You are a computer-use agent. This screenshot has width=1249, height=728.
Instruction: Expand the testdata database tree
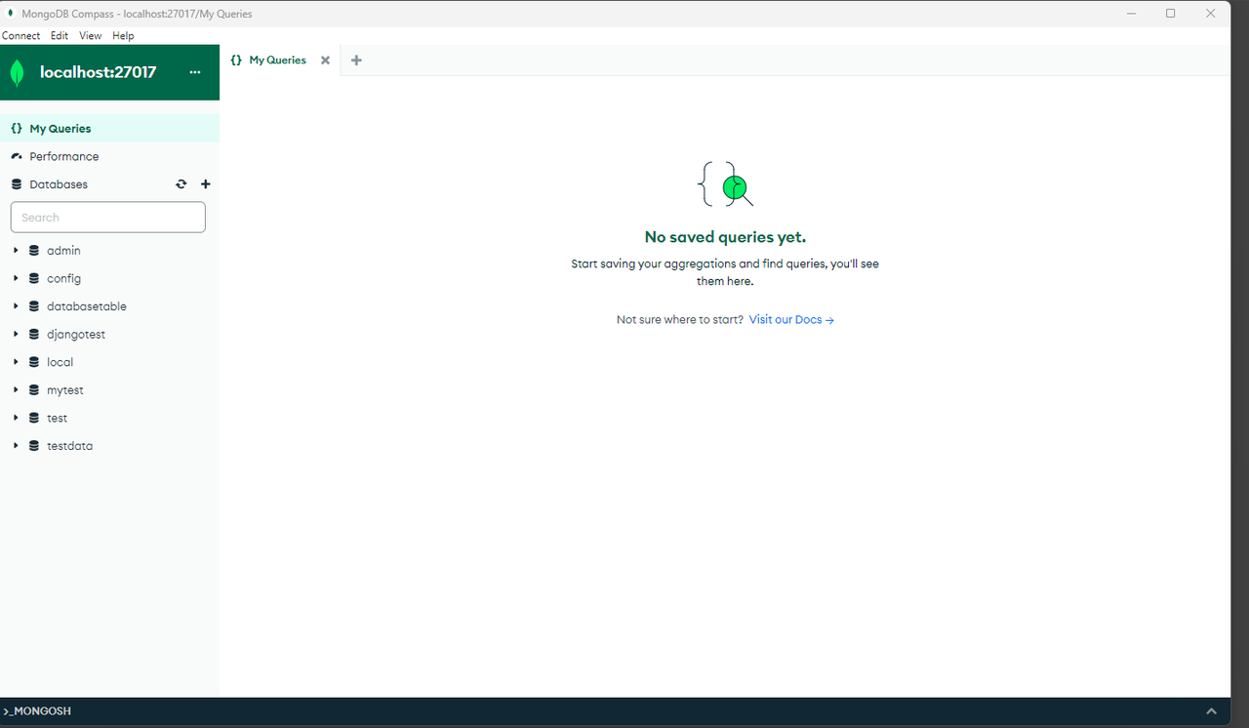click(16, 446)
